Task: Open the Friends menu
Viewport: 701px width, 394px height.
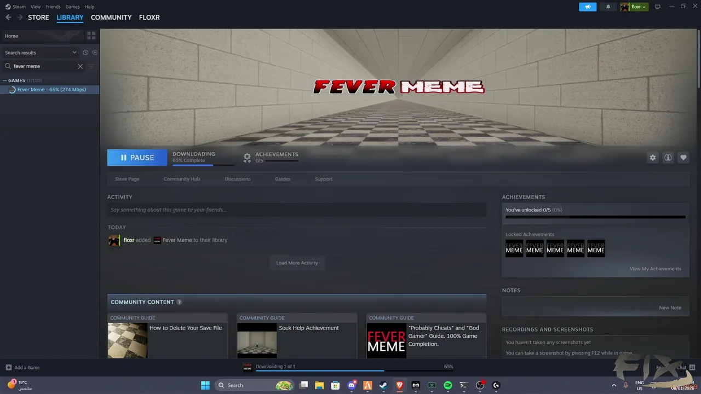Action: pos(53,7)
